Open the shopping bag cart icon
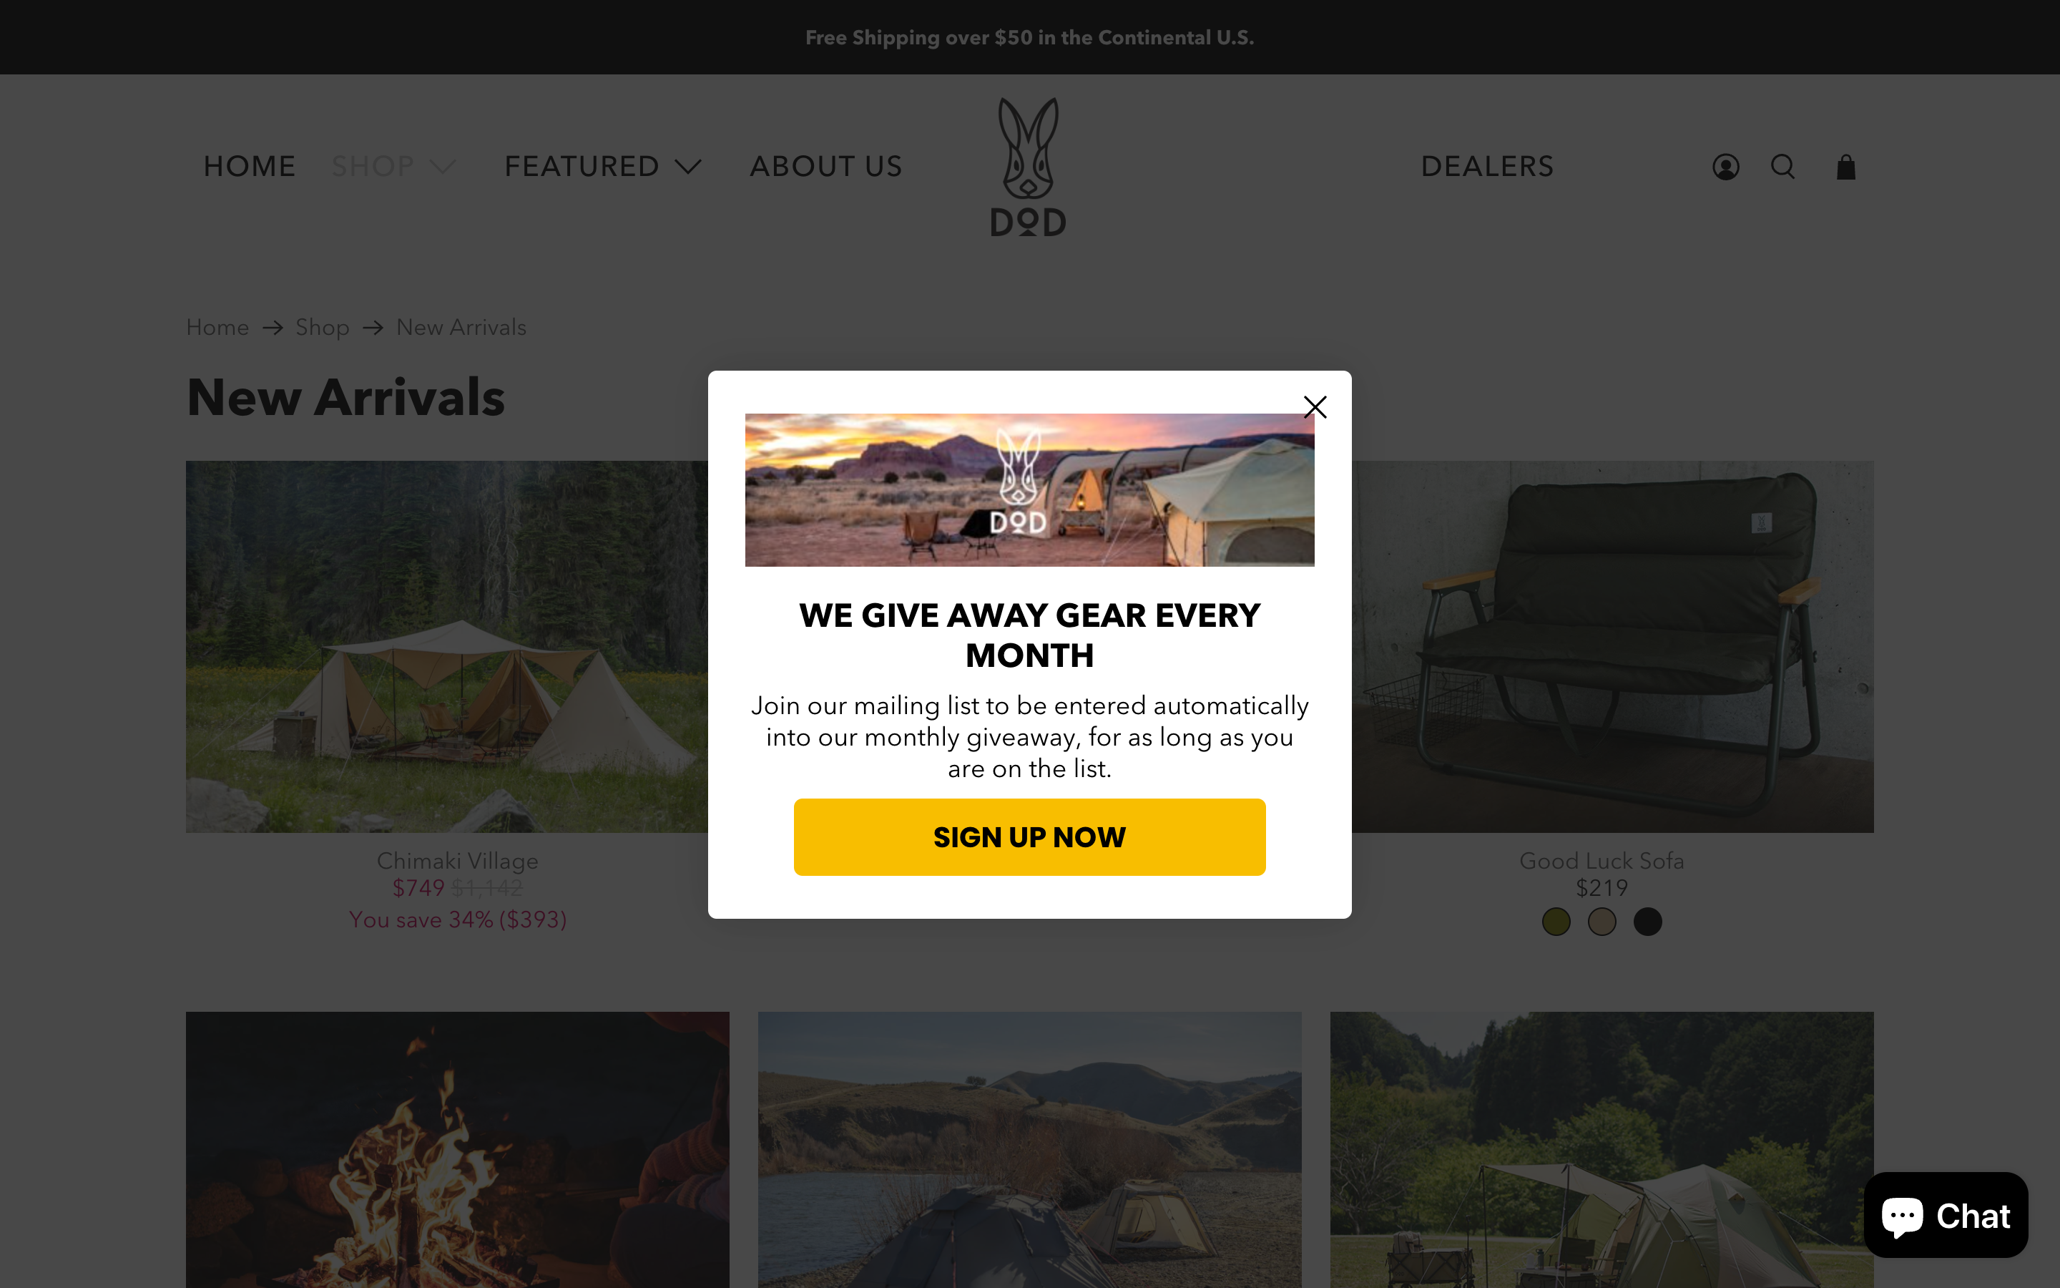This screenshot has height=1288, width=2060. pyautogui.click(x=1845, y=167)
